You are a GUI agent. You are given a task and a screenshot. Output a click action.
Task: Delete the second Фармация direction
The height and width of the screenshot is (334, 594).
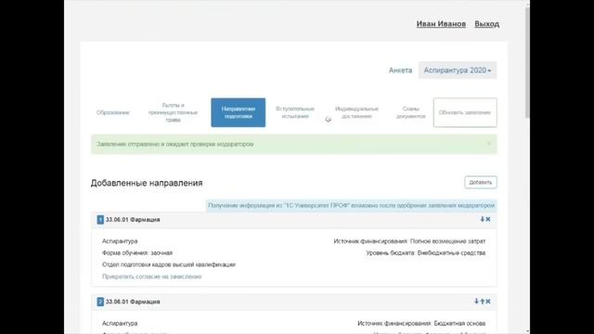[x=488, y=302]
